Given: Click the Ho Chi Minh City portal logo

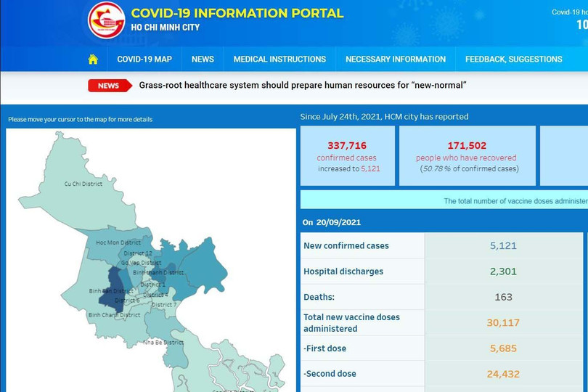Looking at the screenshot, I should tap(107, 20).
